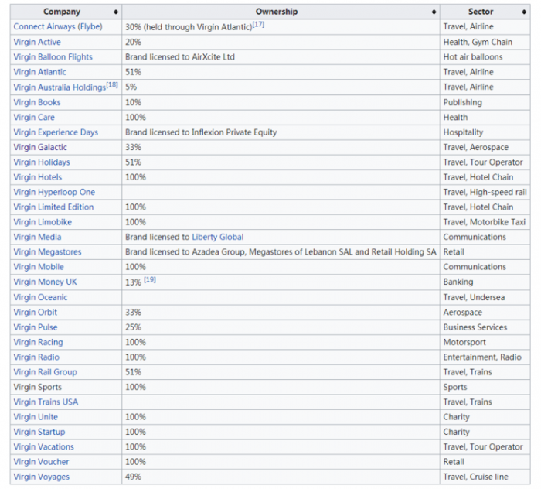541x489 pixels.
Task: Navigate to Virgin Trains USA
Action: [46, 402]
